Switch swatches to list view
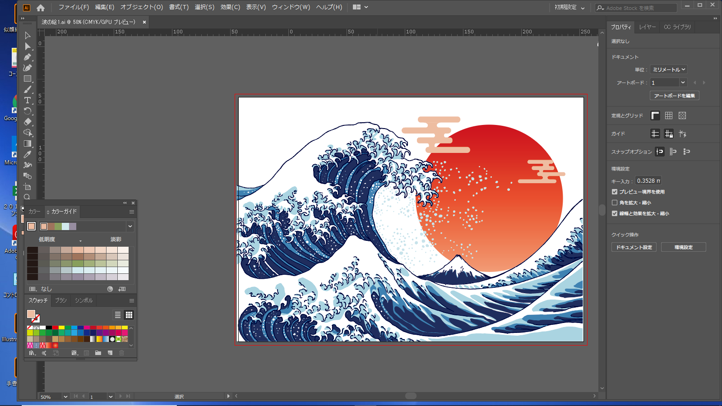Image resolution: width=722 pixels, height=406 pixels. pyautogui.click(x=118, y=315)
